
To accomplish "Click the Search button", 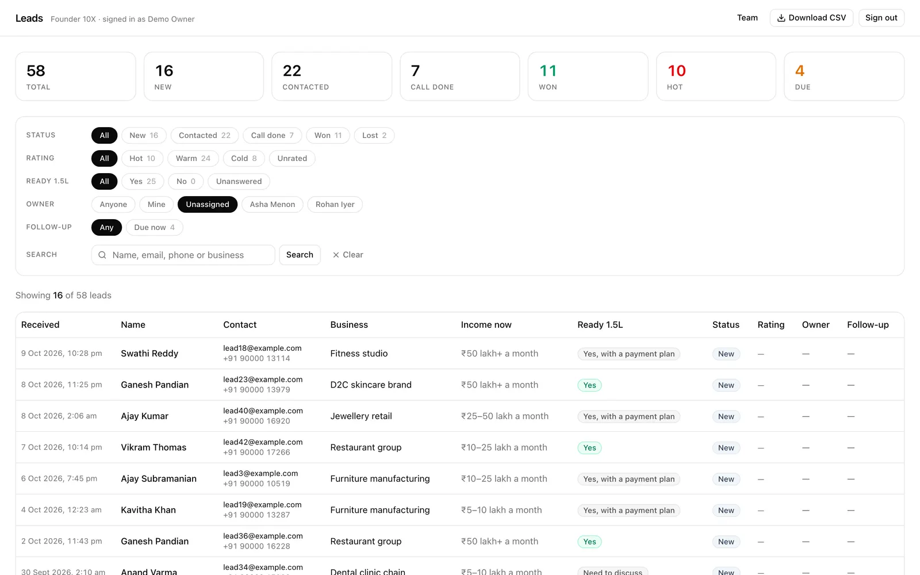I will [300, 255].
